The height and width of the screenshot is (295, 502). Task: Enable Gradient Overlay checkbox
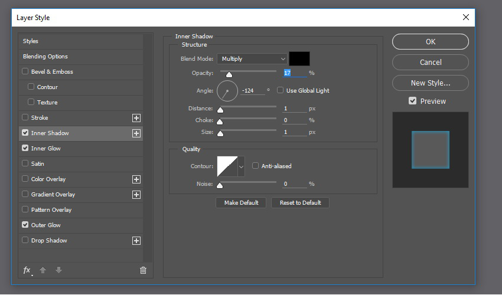tap(25, 194)
